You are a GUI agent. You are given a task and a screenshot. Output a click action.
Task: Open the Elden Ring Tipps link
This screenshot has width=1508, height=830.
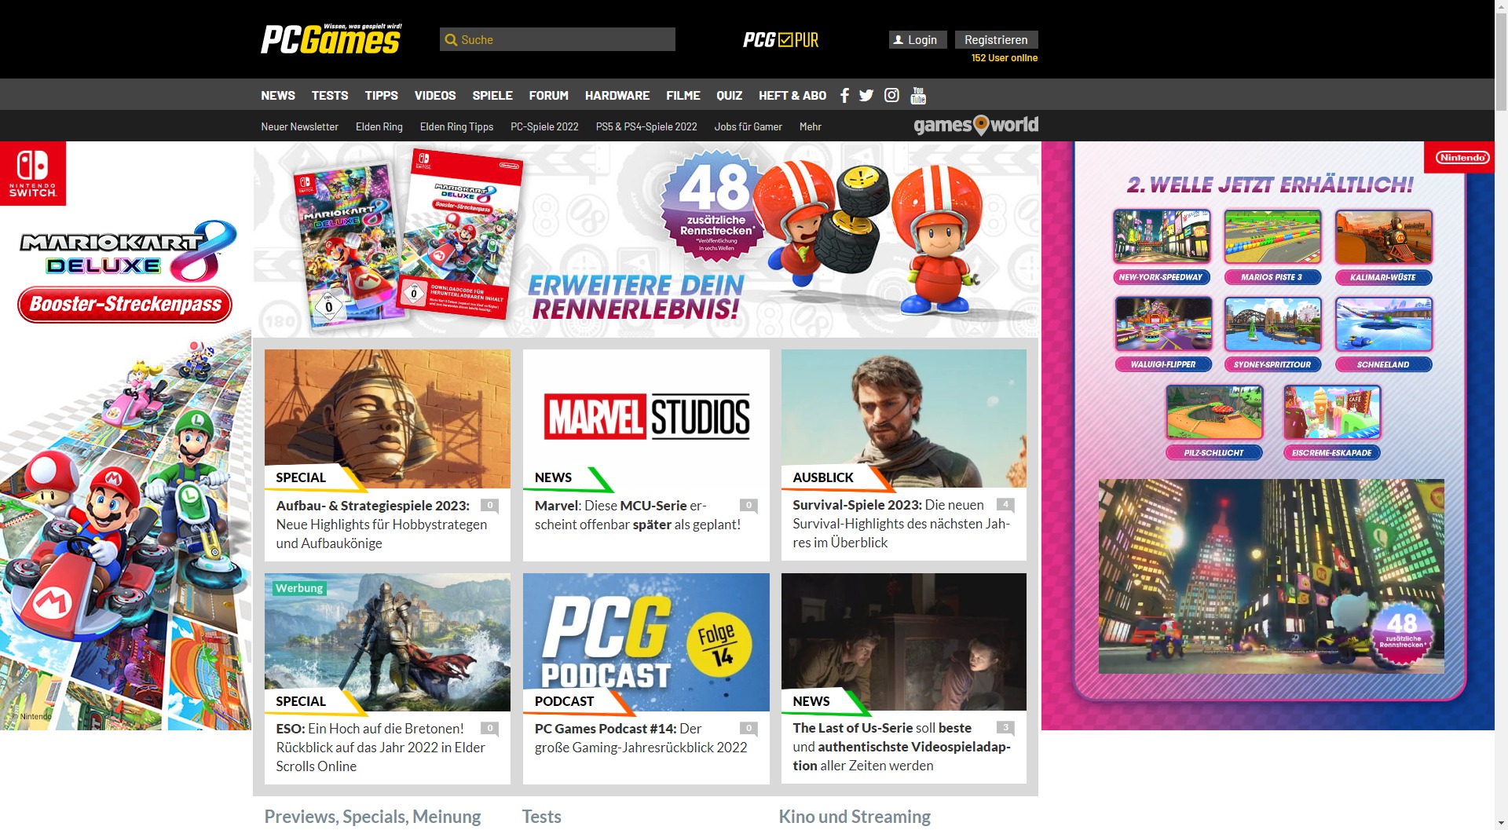click(x=456, y=126)
